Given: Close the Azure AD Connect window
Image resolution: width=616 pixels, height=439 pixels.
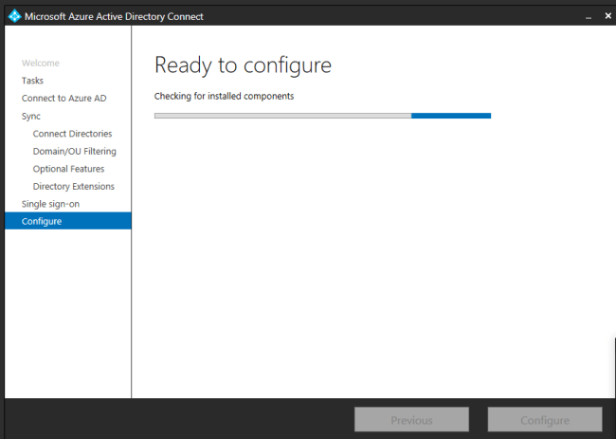Looking at the screenshot, I should tap(607, 16).
